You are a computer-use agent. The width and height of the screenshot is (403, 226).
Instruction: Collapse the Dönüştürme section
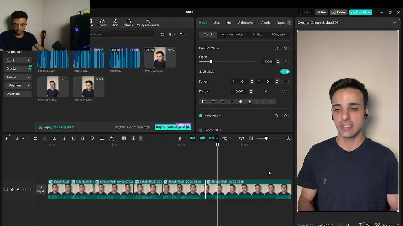218,48
